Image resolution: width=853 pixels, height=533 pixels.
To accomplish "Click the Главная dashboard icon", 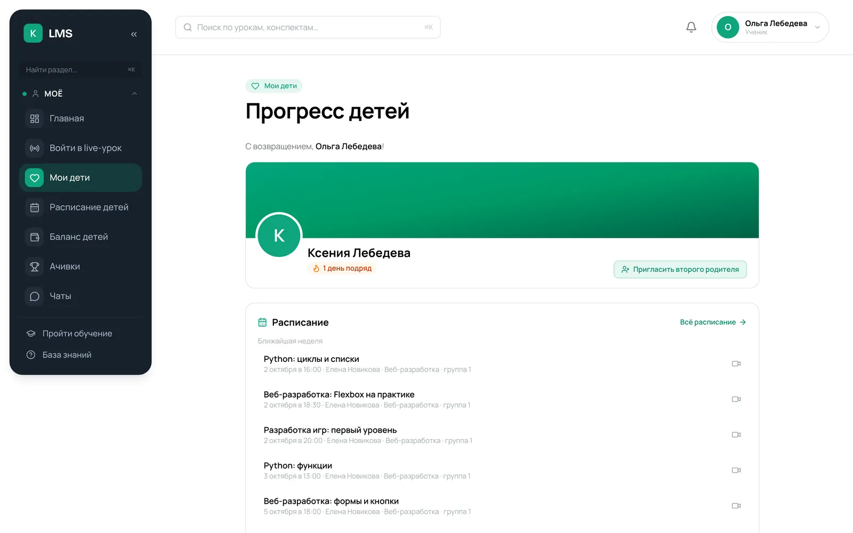I will tap(35, 118).
